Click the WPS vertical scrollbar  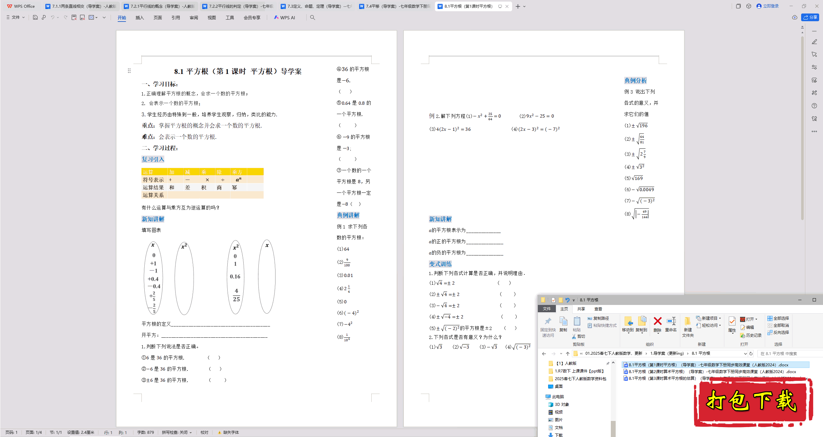(x=802, y=129)
